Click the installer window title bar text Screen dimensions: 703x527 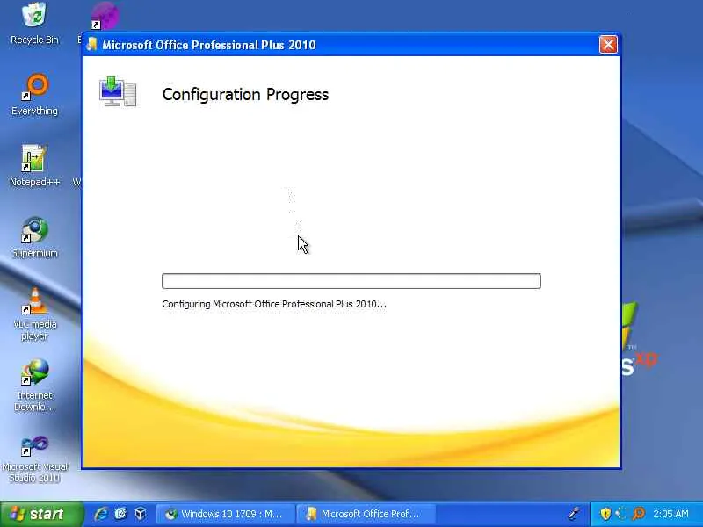(209, 45)
